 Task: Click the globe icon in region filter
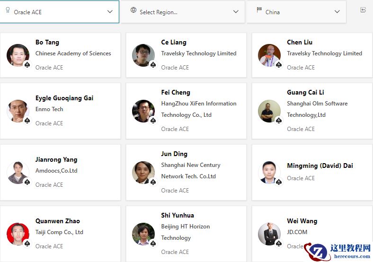[x=133, y=10]
